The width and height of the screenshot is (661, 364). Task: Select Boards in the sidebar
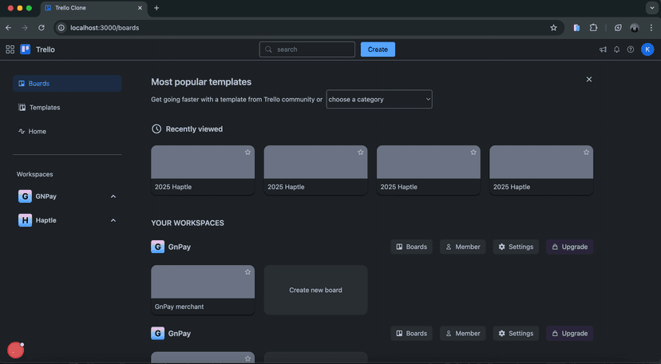point(67,83)
